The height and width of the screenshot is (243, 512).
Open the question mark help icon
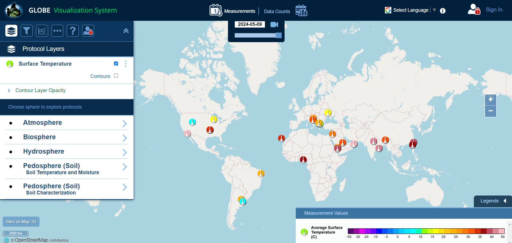73,31
